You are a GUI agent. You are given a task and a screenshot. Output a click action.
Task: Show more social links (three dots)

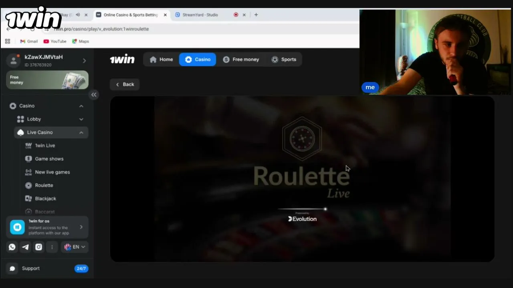52,247
